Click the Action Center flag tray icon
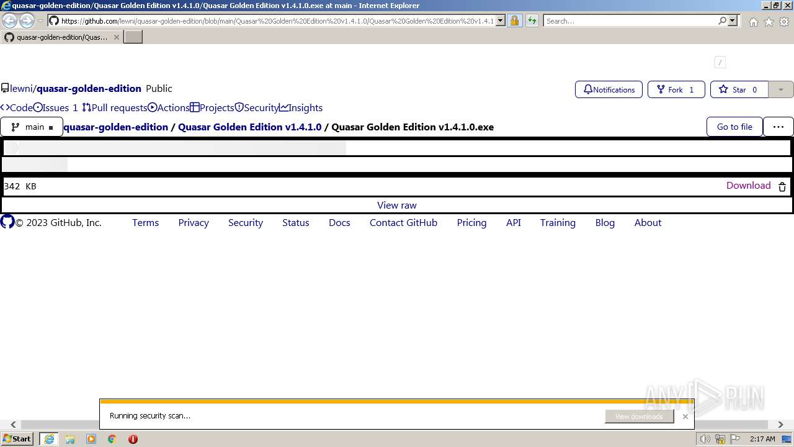794x447 pixels. click(x=735, y=439)
